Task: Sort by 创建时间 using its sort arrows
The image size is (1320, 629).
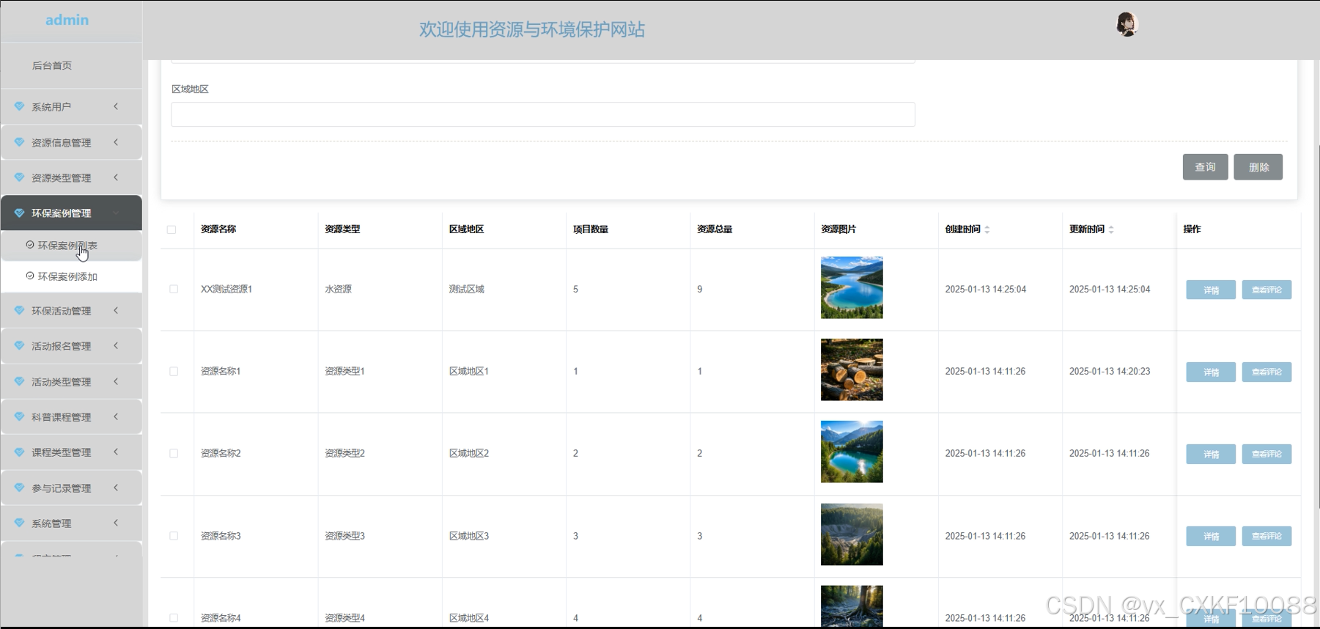Action: [987, 229]
